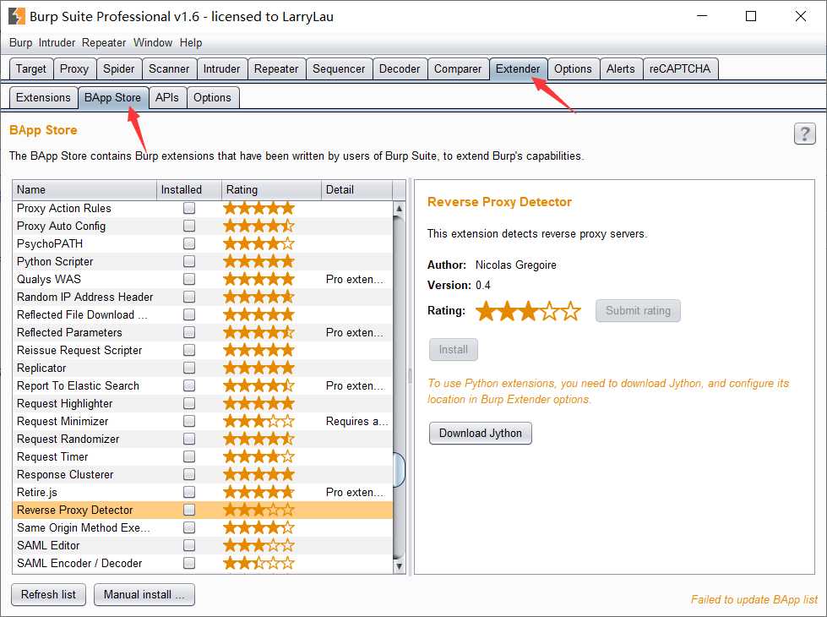
Task: Sort list by the Installed column header
Action: click(189, 189)
